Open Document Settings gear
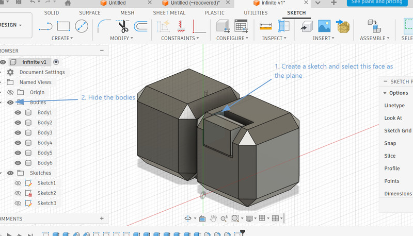413x236 pixels. click(x=10, y=72)
